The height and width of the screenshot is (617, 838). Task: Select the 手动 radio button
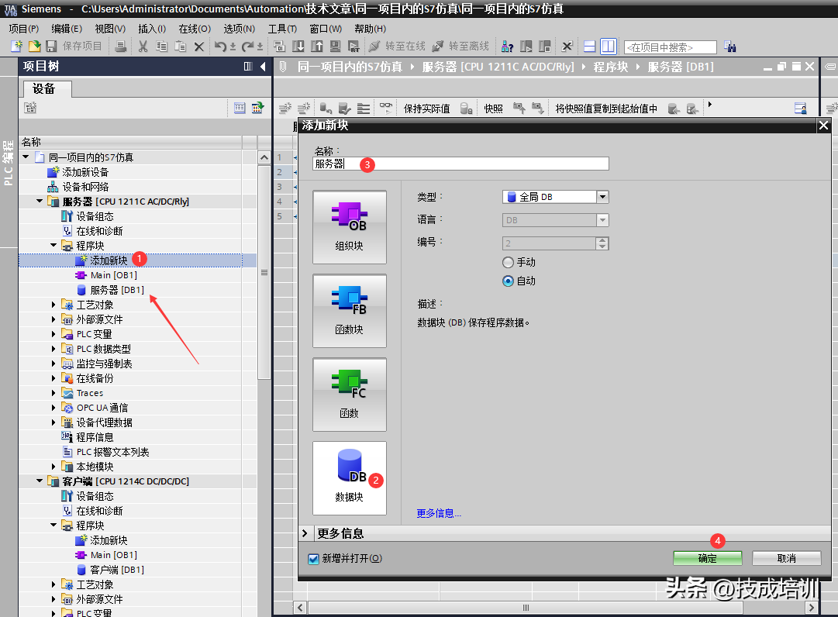click(508, 262)
